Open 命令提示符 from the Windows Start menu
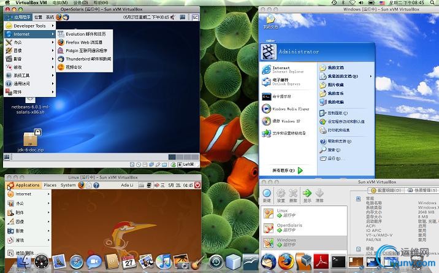 point(288,96)
